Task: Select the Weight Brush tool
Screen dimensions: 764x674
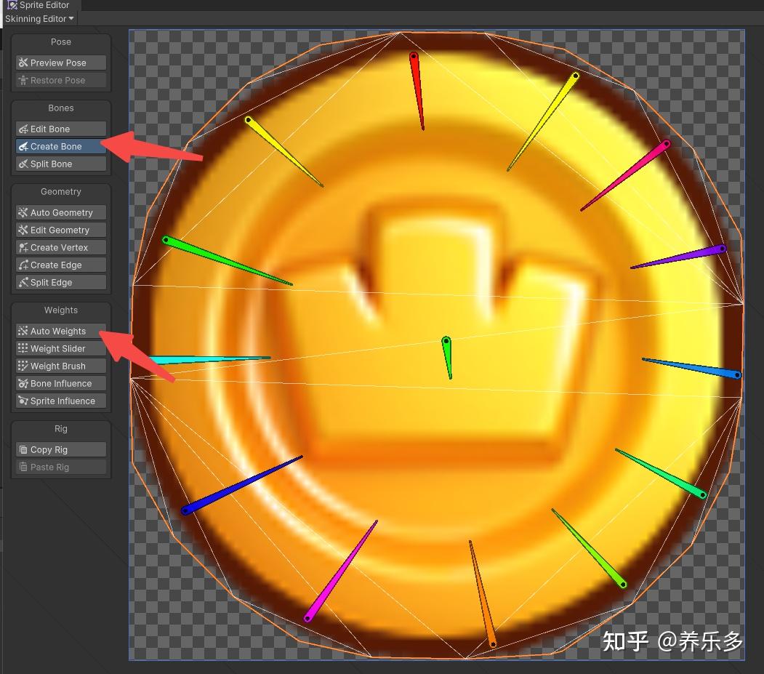Action: click(61, 366)
